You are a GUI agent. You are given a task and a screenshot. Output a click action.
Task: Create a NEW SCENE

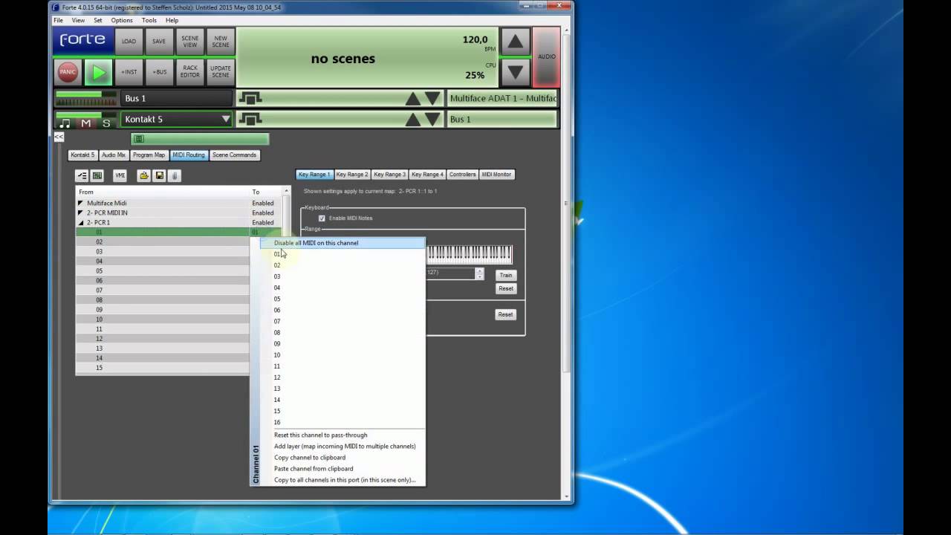click(221, 42)
